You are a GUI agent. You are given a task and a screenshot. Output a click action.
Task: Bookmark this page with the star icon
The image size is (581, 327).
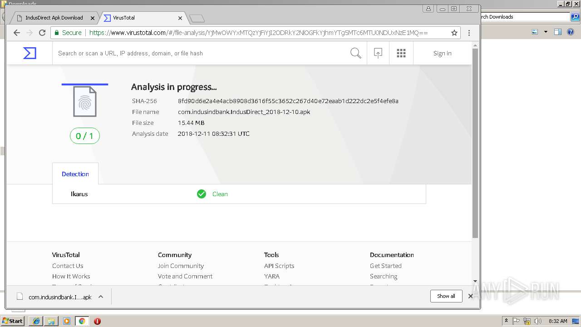[454, 33]
